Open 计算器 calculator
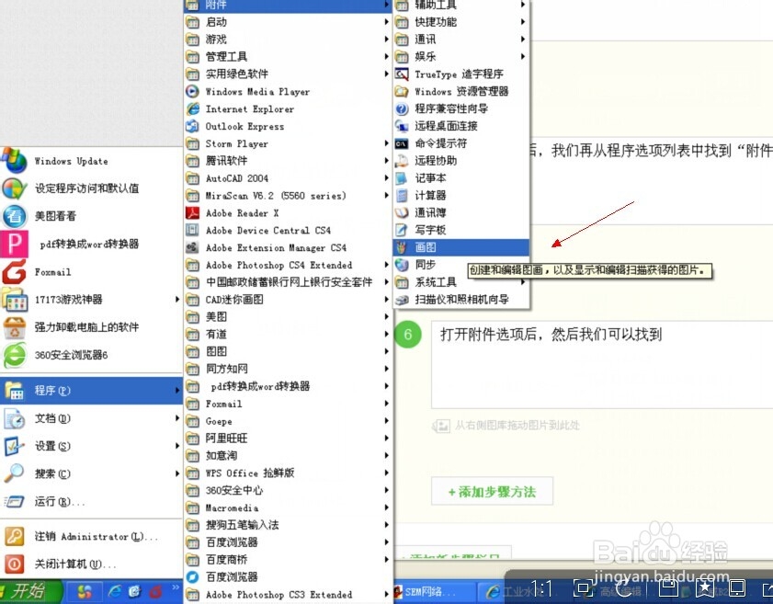Screen dimensions: 773x604 [x=461, y=195]
